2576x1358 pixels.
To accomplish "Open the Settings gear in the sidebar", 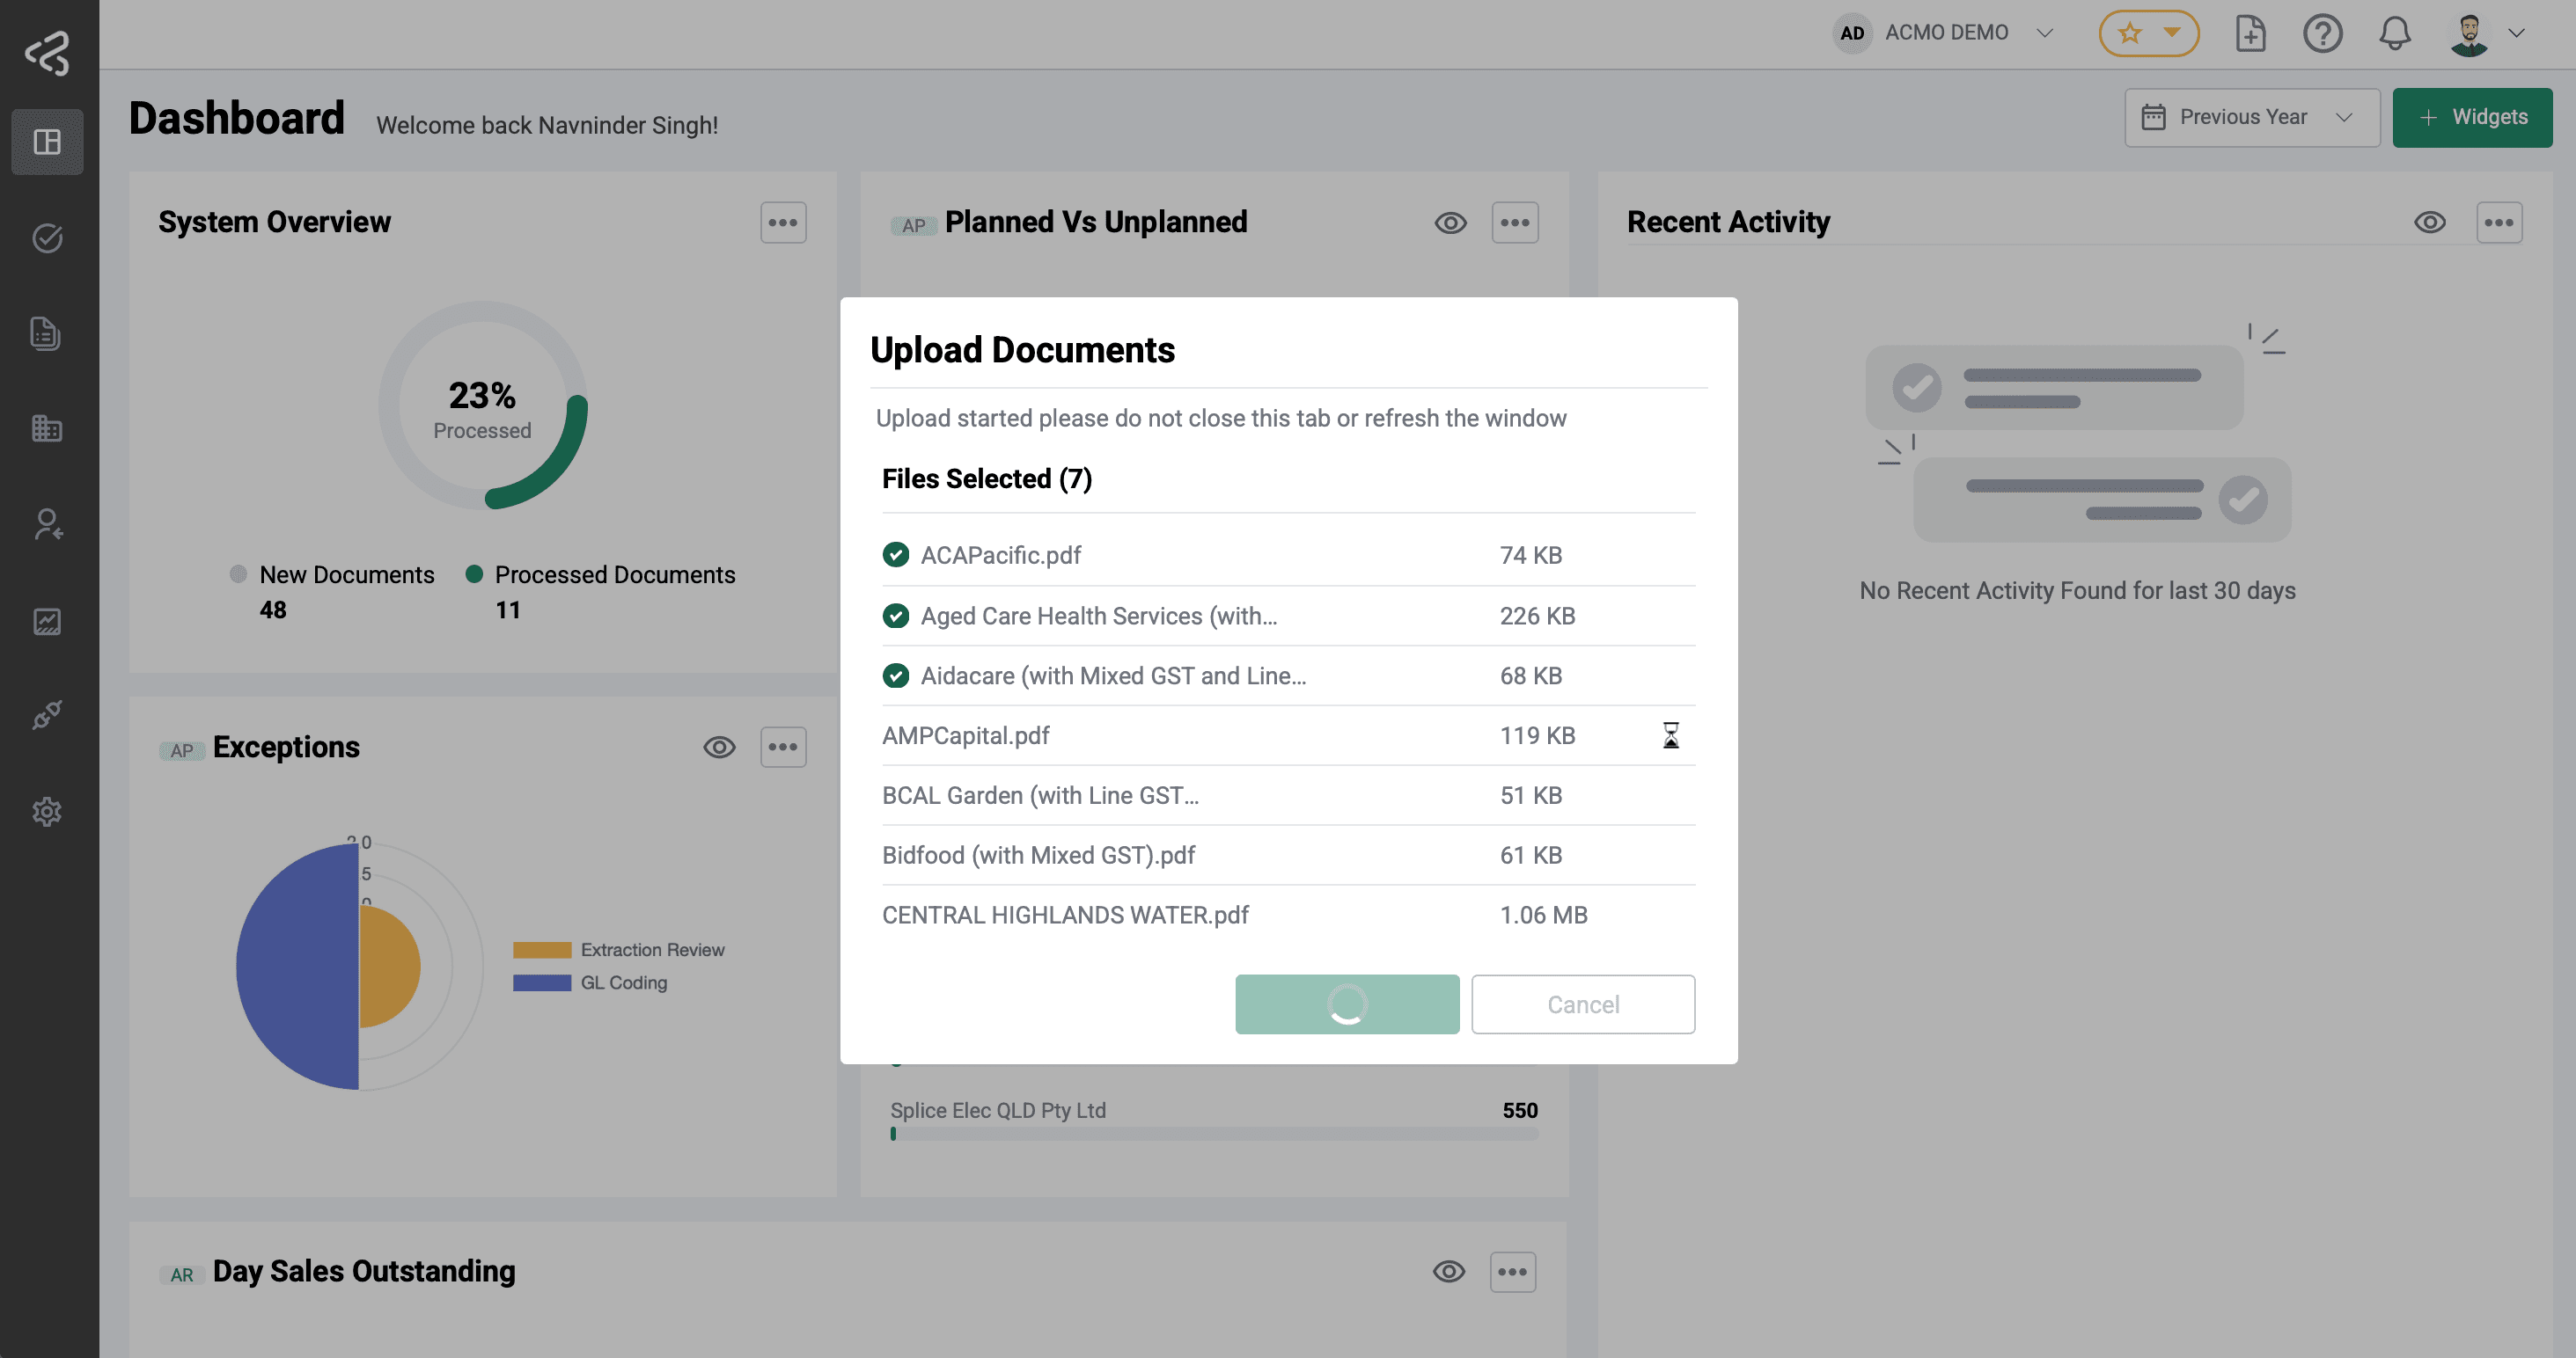I will click(46, 812).
